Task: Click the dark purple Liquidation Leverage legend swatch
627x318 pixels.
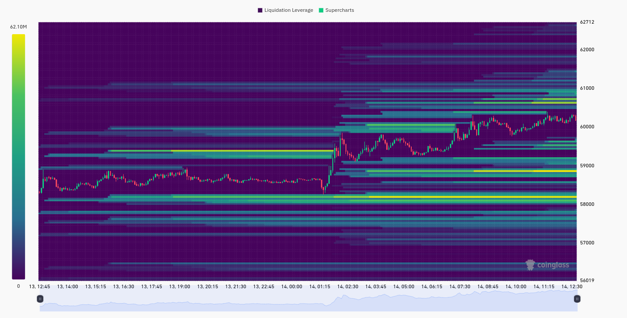Action: [260, 10]
